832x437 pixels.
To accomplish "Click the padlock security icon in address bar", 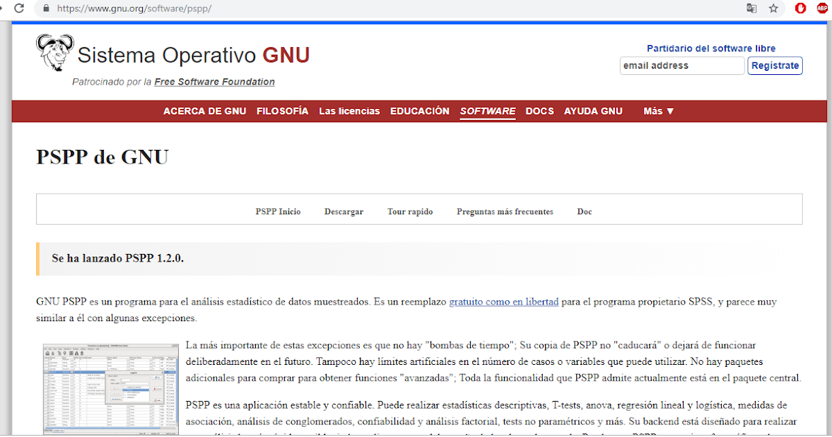I will 45,9.
